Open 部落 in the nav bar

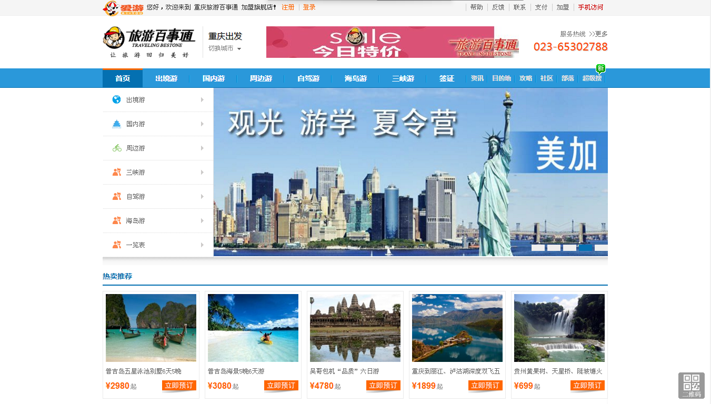[568, 78]
